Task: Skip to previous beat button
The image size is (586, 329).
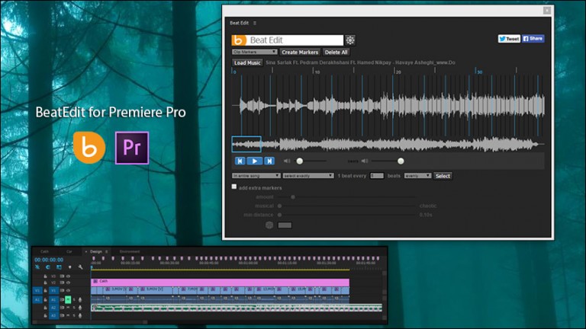Action: [240, 161]
